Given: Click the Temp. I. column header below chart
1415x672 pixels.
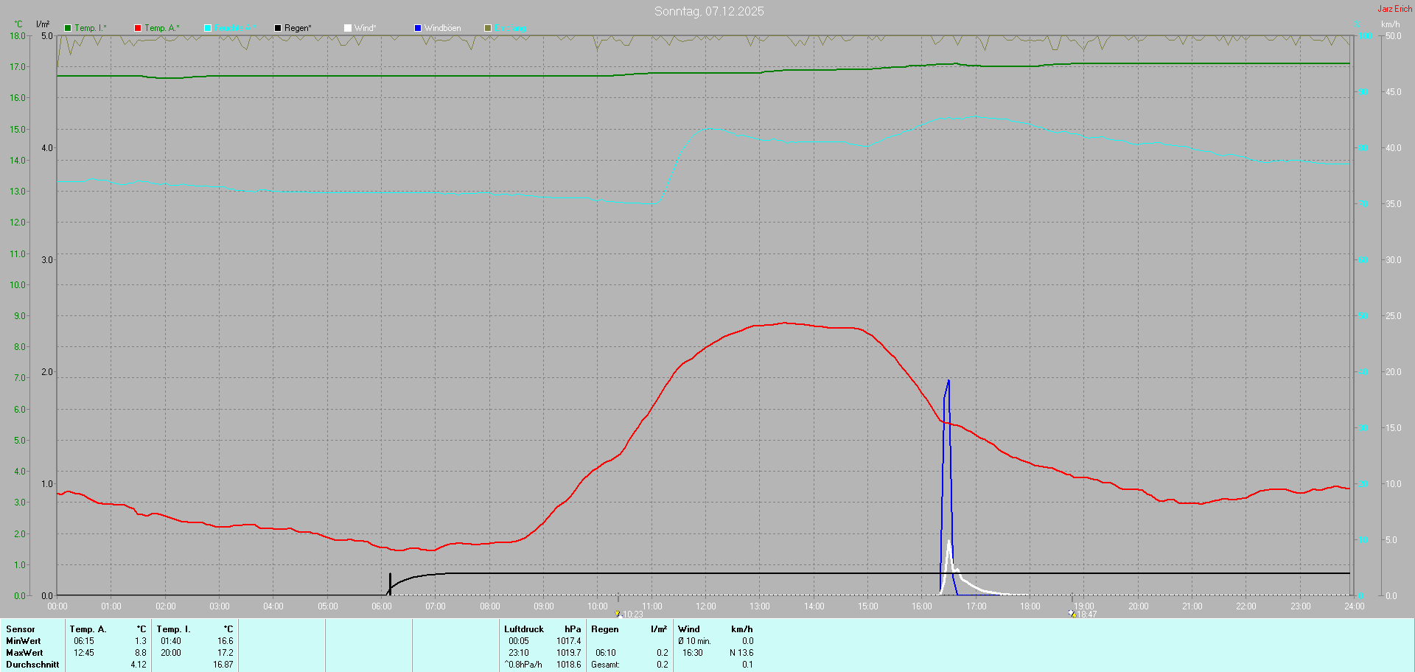Looking at the screenshot, I should click(173, 629).
